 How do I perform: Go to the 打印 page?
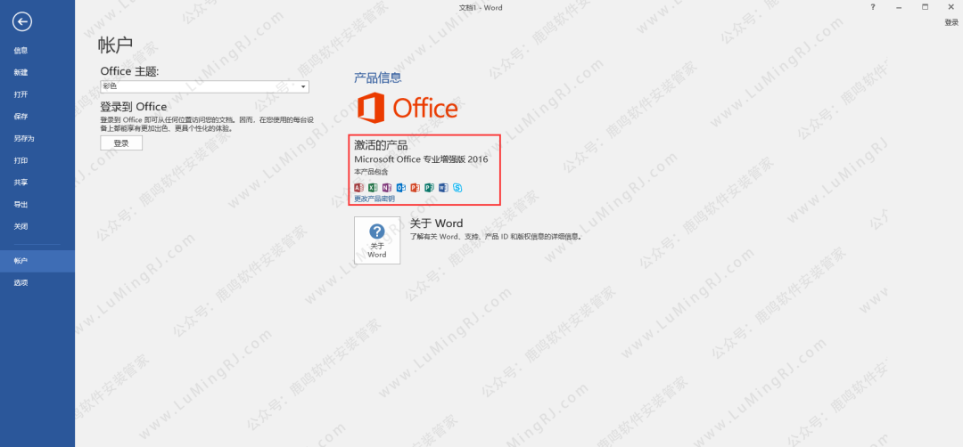click(x=37, y=160)
